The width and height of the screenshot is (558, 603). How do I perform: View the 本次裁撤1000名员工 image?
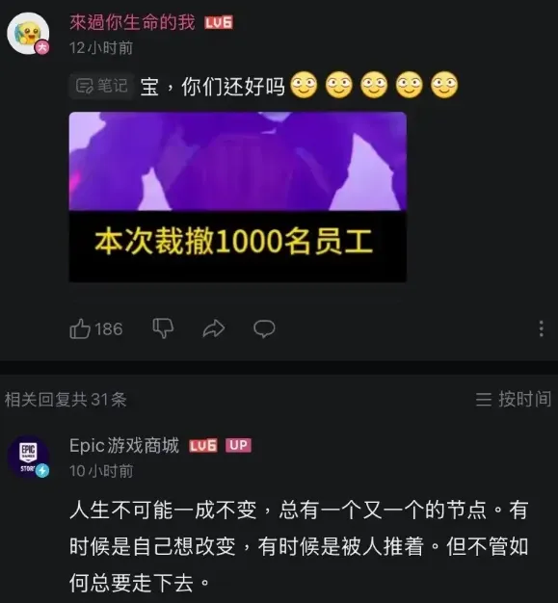(238, 197)
